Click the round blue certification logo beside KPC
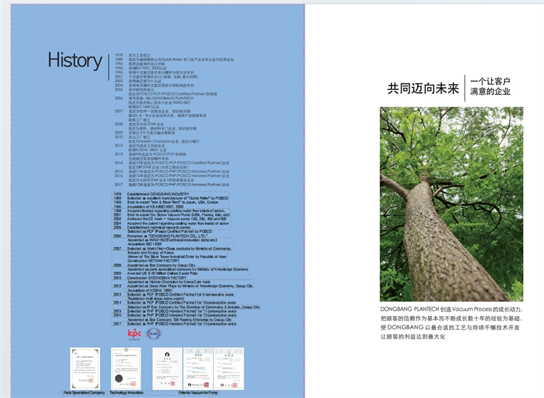 153,334
